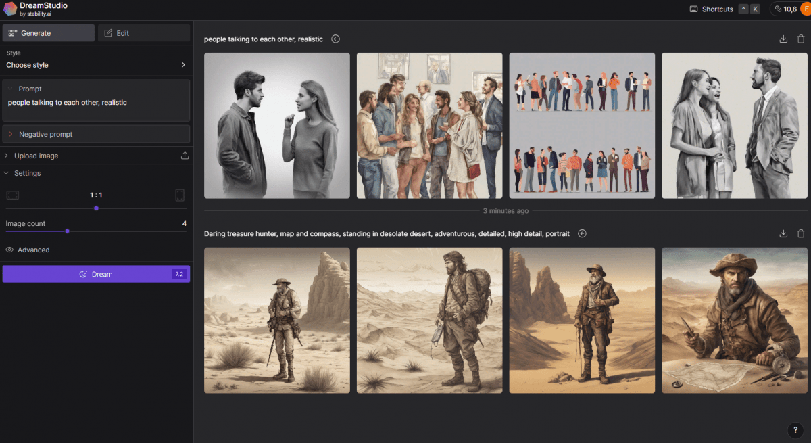Switch to the Generate tab
The width and height of the screenshot is (811, 443).
[x=49, y=33]
